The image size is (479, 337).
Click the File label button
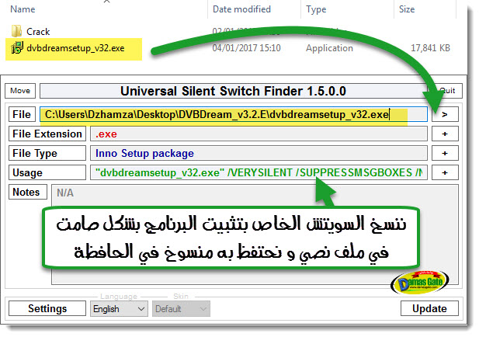point(22,114)
